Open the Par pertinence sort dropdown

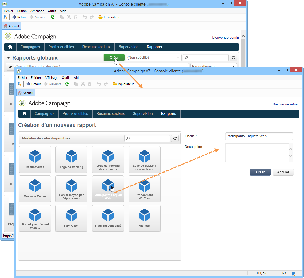[x=213, y=66]
